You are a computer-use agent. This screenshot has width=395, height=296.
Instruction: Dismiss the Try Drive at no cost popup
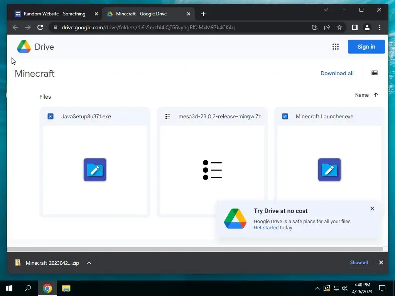tap(372, 209)
